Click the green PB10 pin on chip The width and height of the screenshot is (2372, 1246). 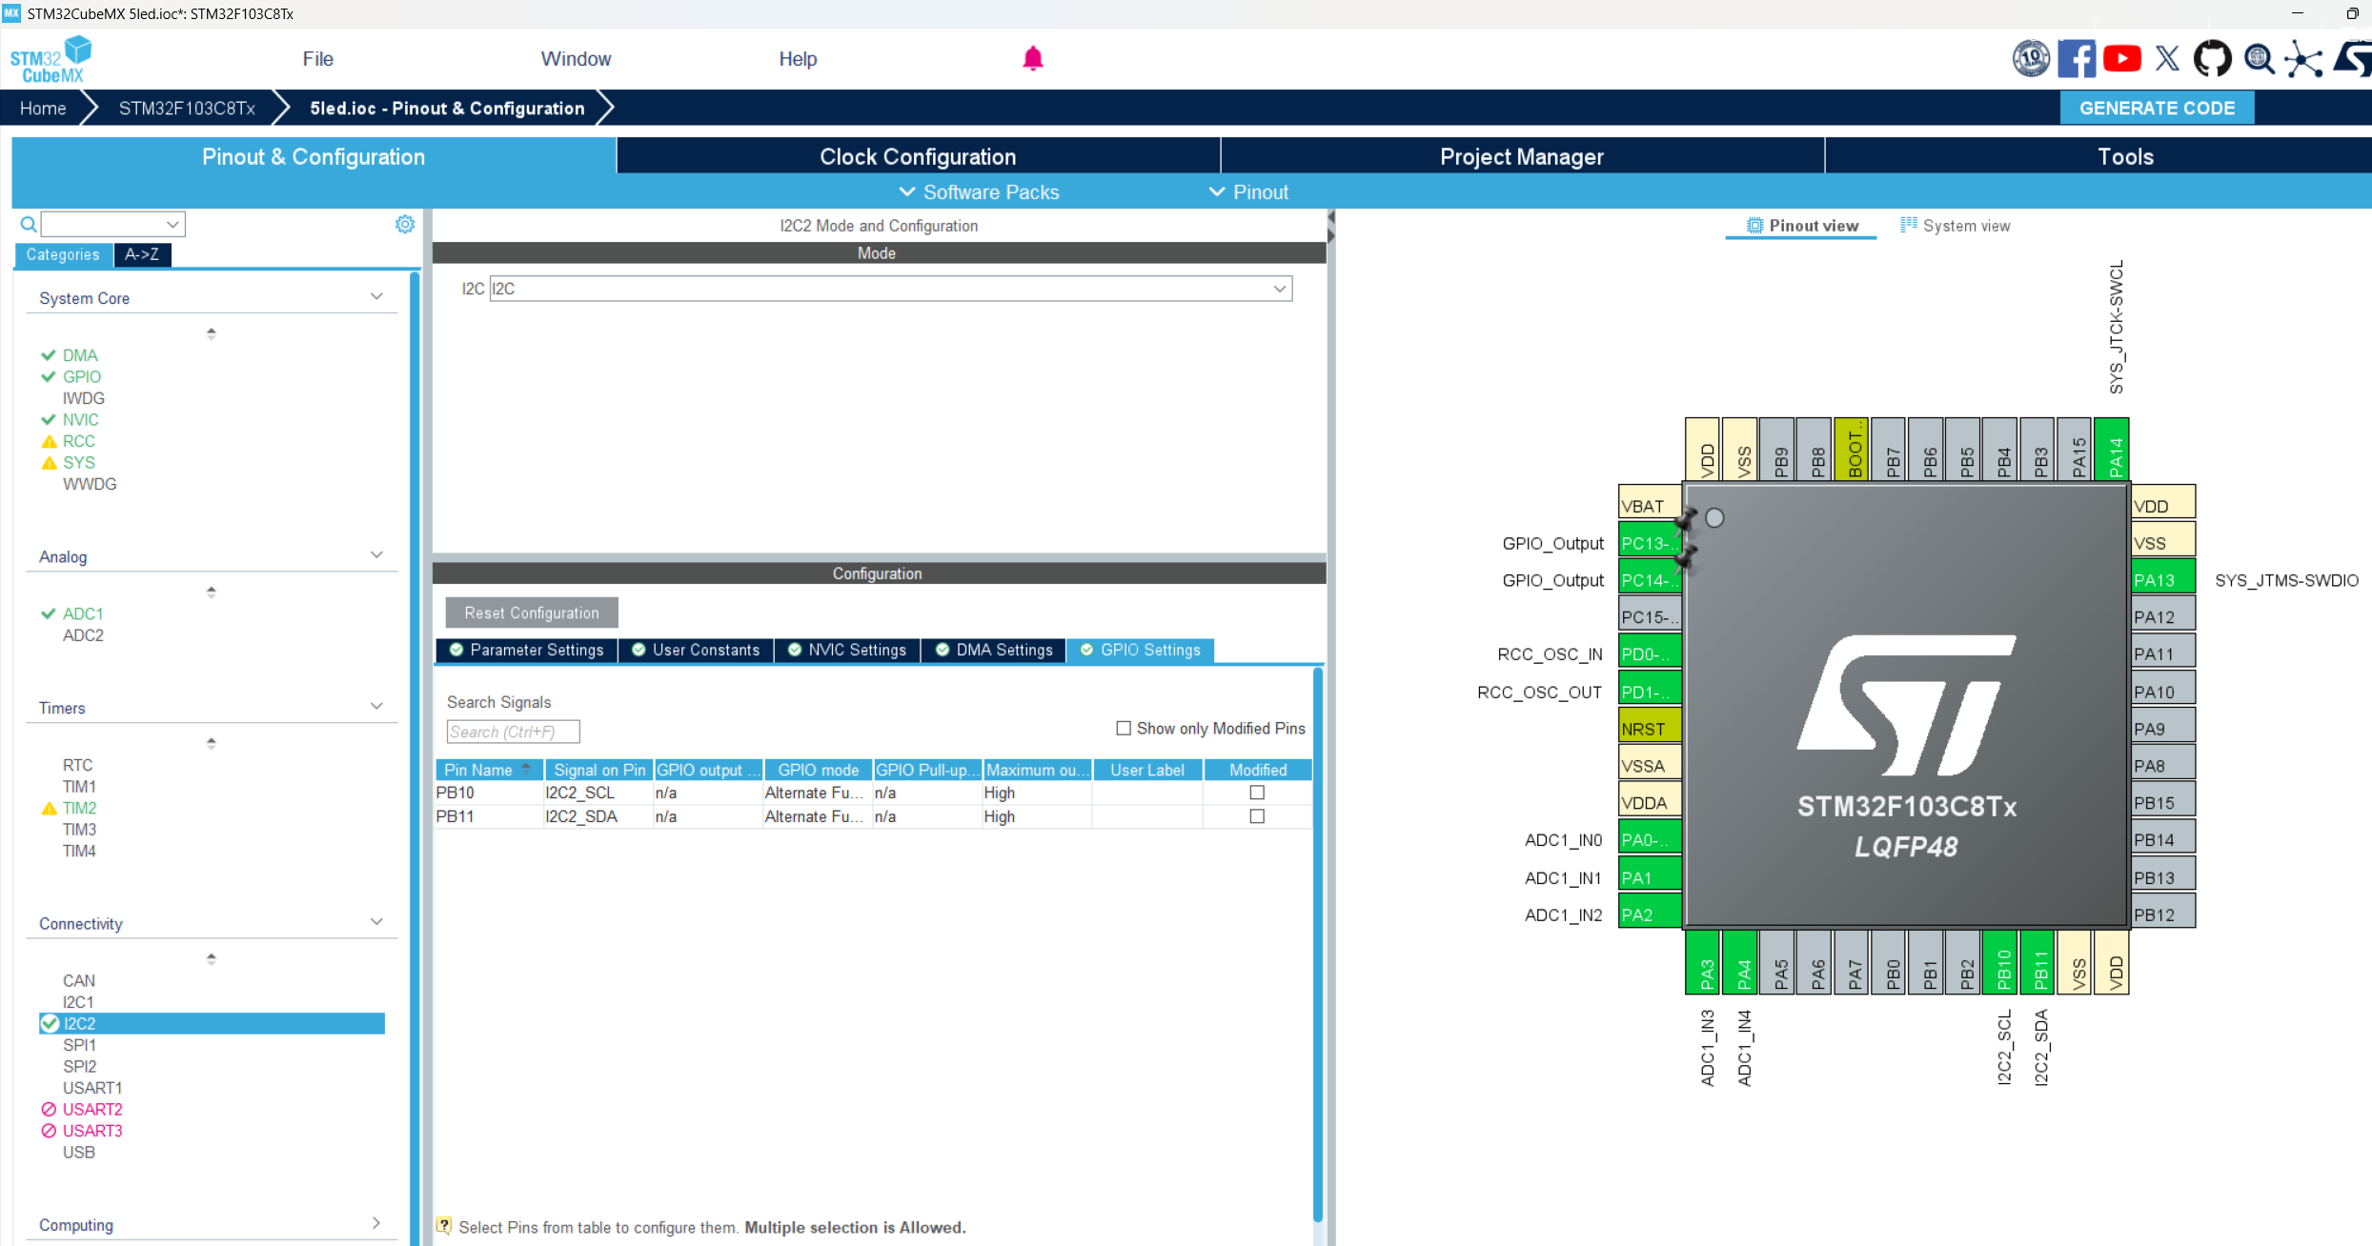pyautogui.click(x=2003, y=962)
